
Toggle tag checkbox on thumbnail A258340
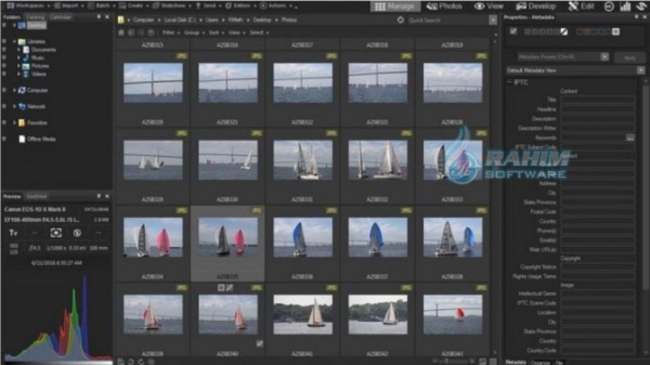pos(259,344)
